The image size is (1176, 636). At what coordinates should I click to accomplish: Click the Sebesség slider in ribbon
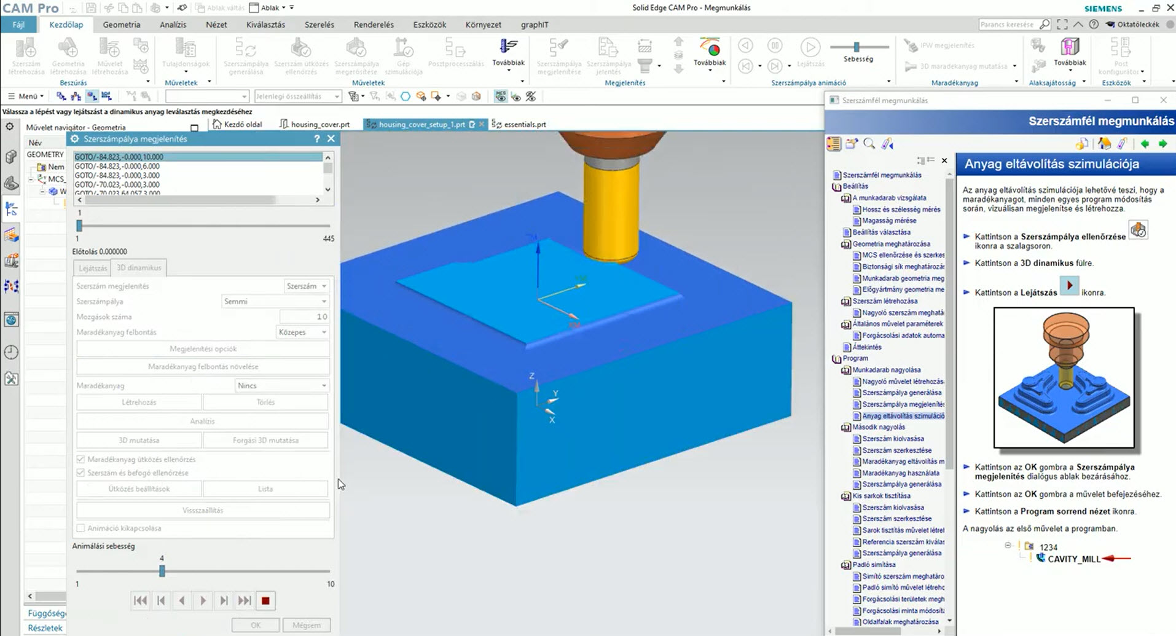point(857,47)
